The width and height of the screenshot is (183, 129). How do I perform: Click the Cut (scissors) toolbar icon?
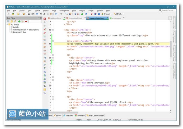point(44,14)
